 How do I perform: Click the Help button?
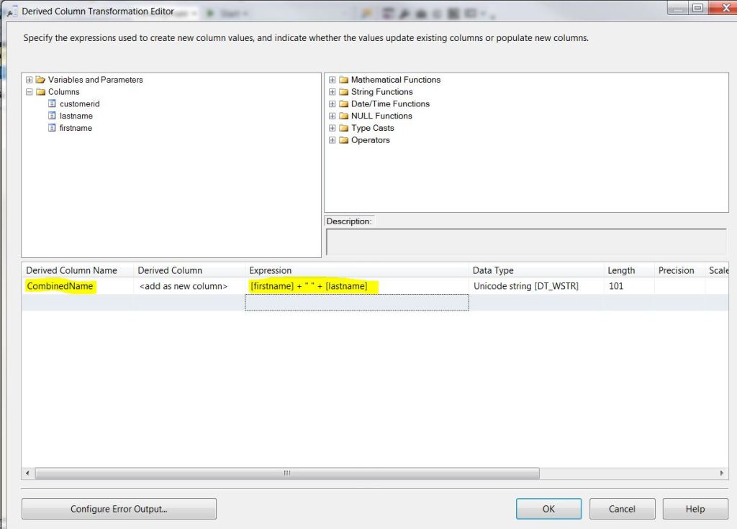click(x=695, y=509)
